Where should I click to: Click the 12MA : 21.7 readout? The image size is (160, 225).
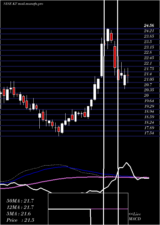click(20, 207)
